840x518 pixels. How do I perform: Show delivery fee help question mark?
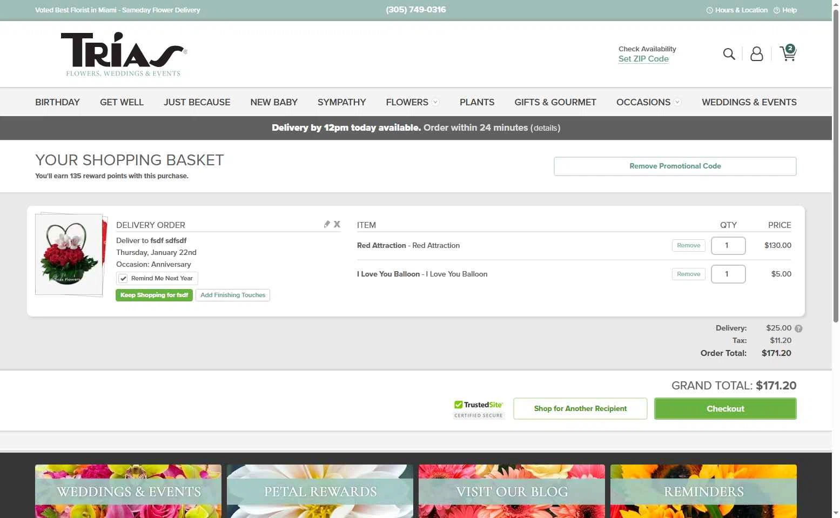pos(798,328)
